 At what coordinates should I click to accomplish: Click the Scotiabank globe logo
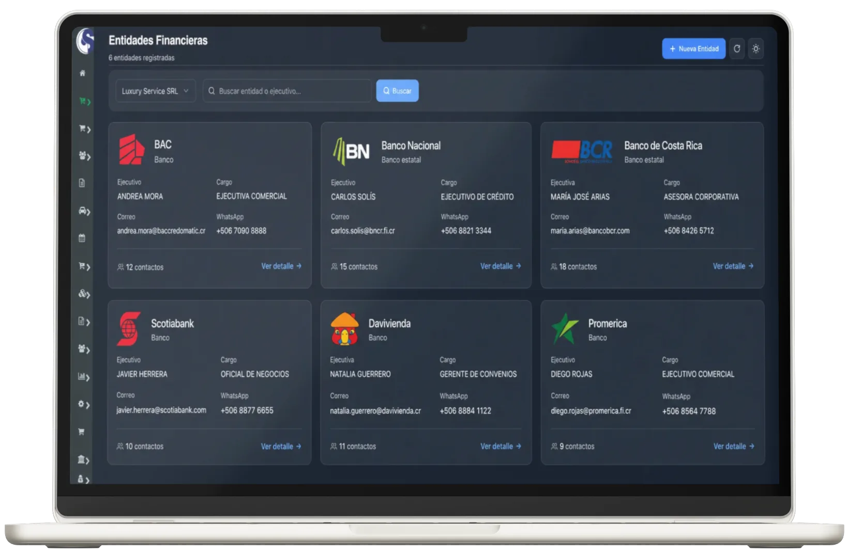(x=129, y=328)
